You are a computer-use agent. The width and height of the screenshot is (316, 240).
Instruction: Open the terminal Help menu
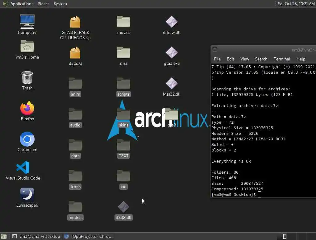[x=301, y=59]
